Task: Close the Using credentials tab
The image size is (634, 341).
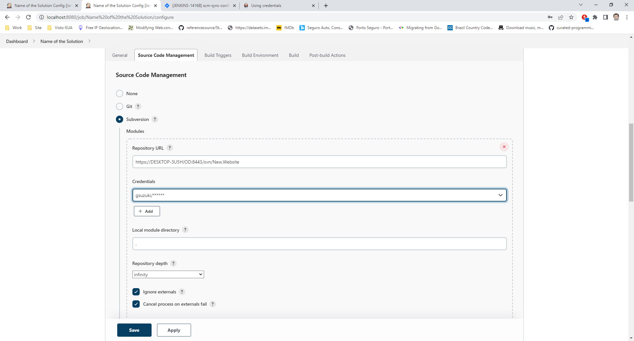Action: pos(313,6)
